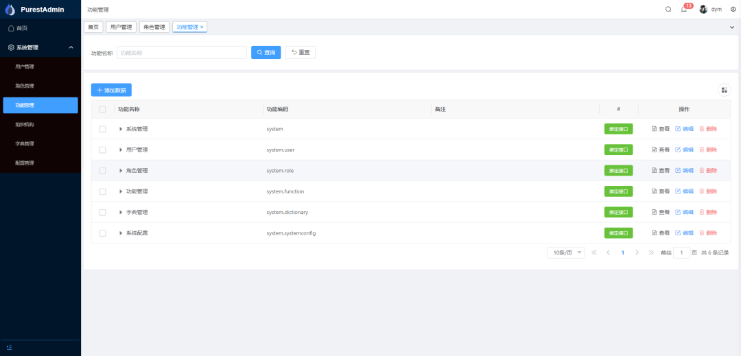741x356 pixels.
Task: Check the select-all checkbox in table header
Action: click(103, 109)
